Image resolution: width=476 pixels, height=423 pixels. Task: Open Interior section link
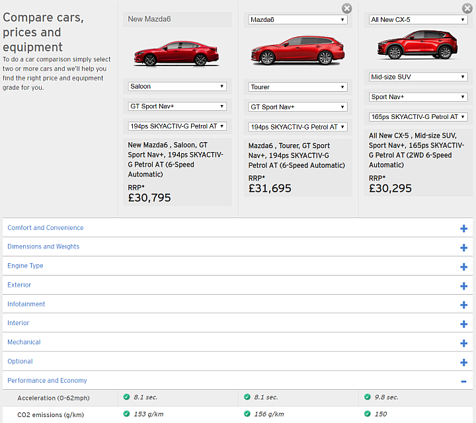[x=19, y=323]
